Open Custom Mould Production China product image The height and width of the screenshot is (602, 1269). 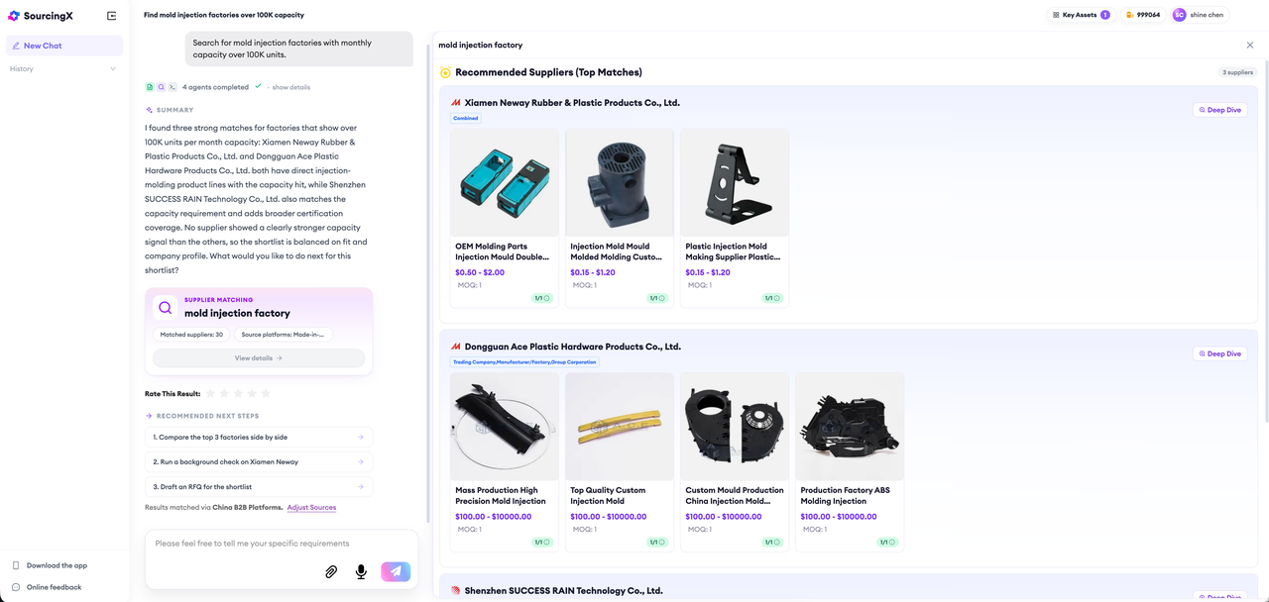(x=735, y=427)
